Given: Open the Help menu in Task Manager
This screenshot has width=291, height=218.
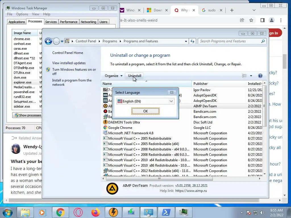Looking at the screenshot, I should tap(47, 14).
